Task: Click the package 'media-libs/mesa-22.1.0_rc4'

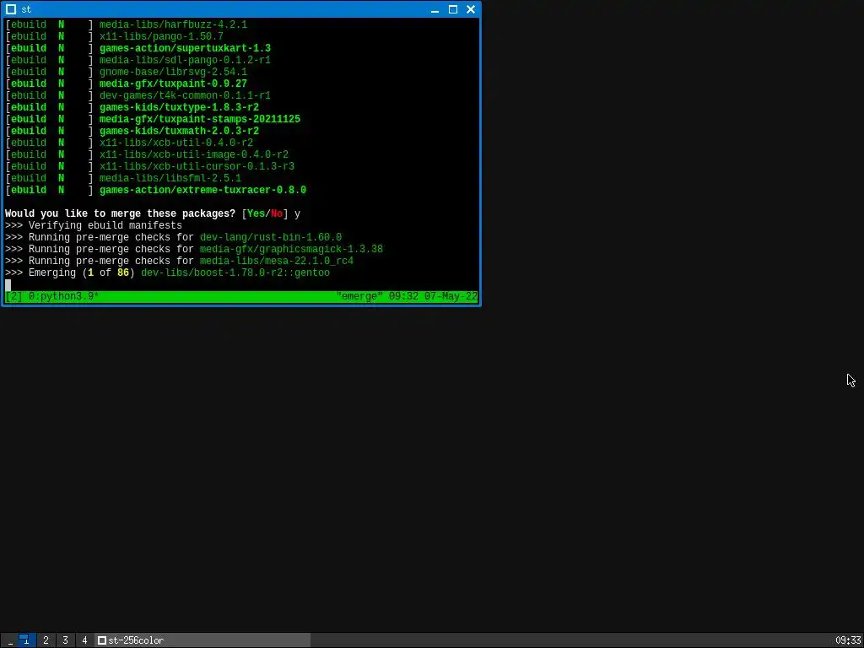Action: 277,262
